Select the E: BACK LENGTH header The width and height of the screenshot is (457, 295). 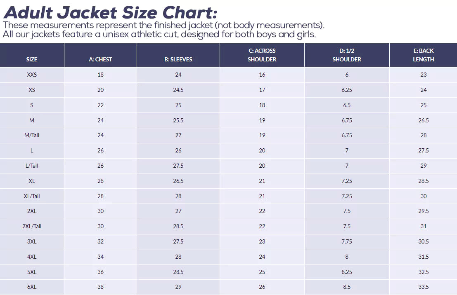click(x=423, y=55)
